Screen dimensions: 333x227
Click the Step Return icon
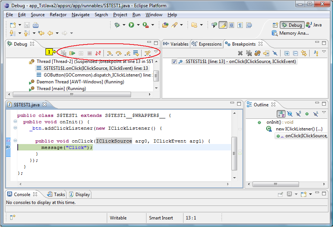pos(128,53)
